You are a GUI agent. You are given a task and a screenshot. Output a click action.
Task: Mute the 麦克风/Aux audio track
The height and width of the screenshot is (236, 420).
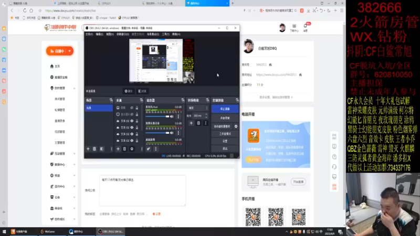(172, 116)
